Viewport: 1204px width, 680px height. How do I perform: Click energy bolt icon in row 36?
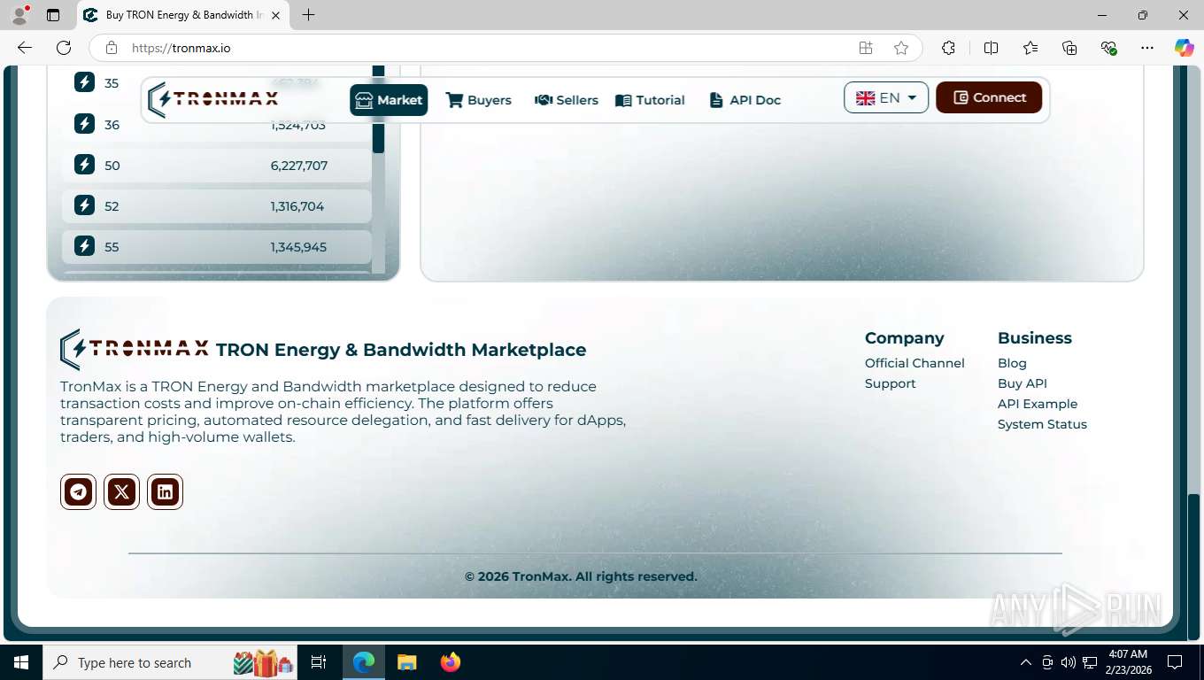[x=84, y=124]
